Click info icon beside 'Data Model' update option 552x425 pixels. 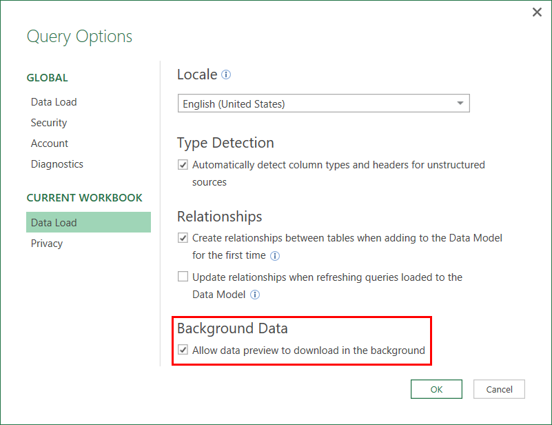255,295
